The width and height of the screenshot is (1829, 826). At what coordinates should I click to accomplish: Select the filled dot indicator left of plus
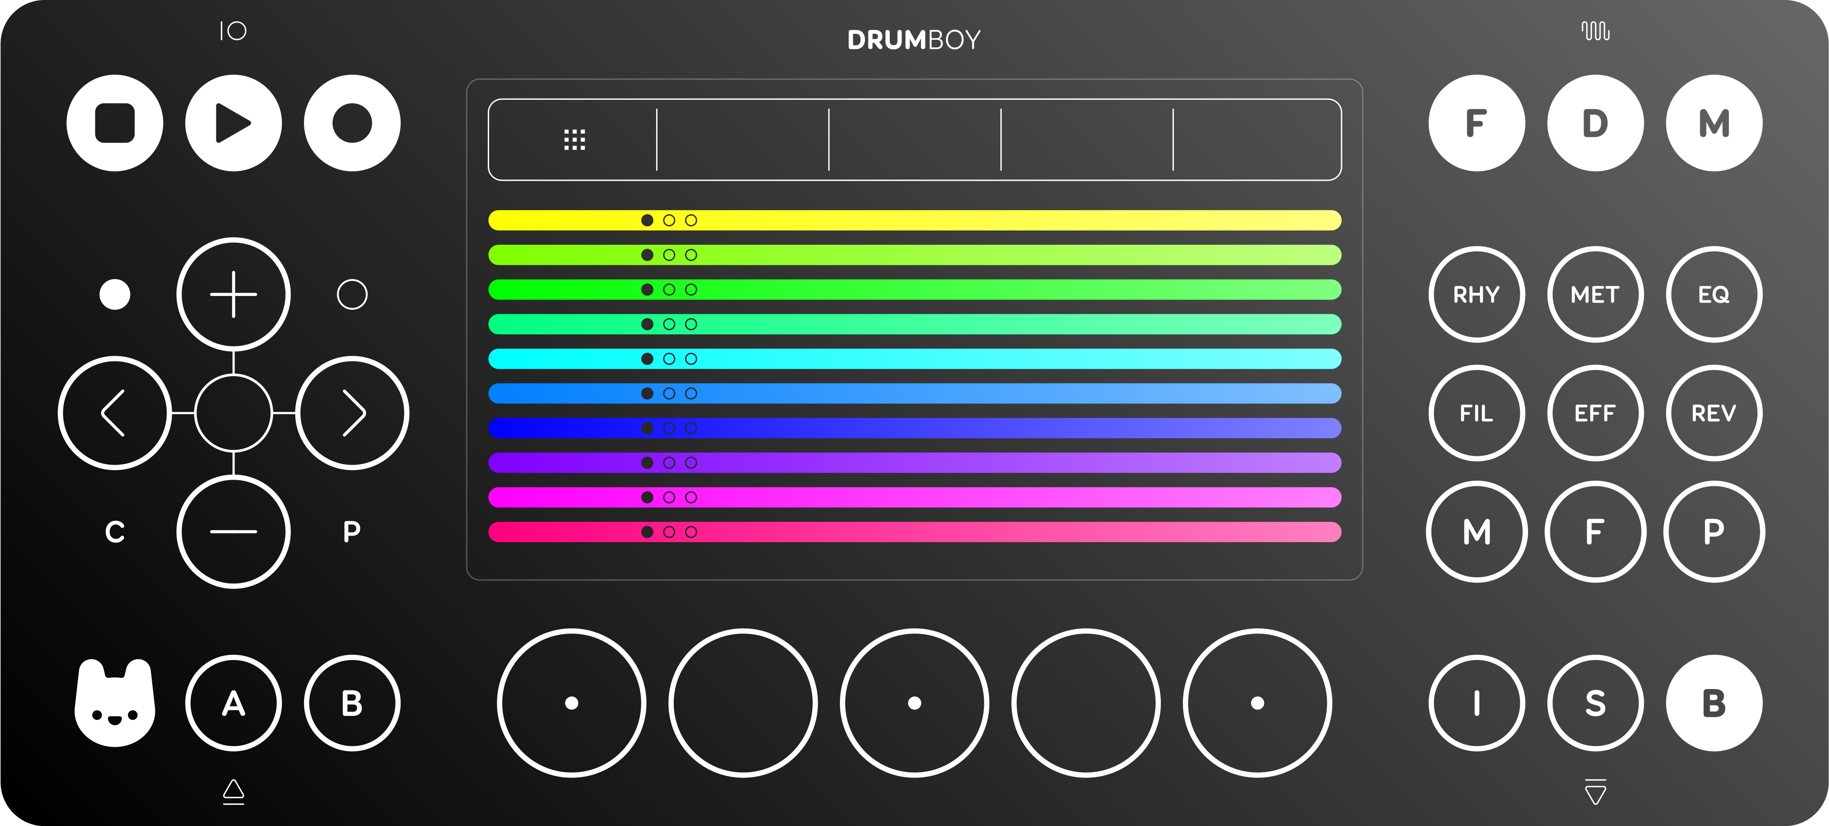click(x=115, y=295)
